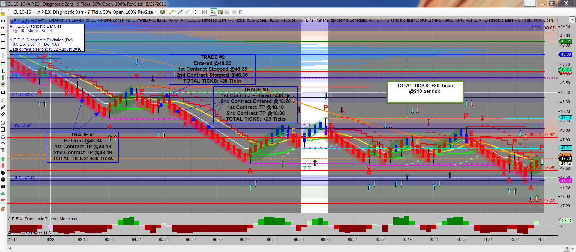Select the ray drawing tool
This screenshot has height=252, width=576.
point(3,28)
